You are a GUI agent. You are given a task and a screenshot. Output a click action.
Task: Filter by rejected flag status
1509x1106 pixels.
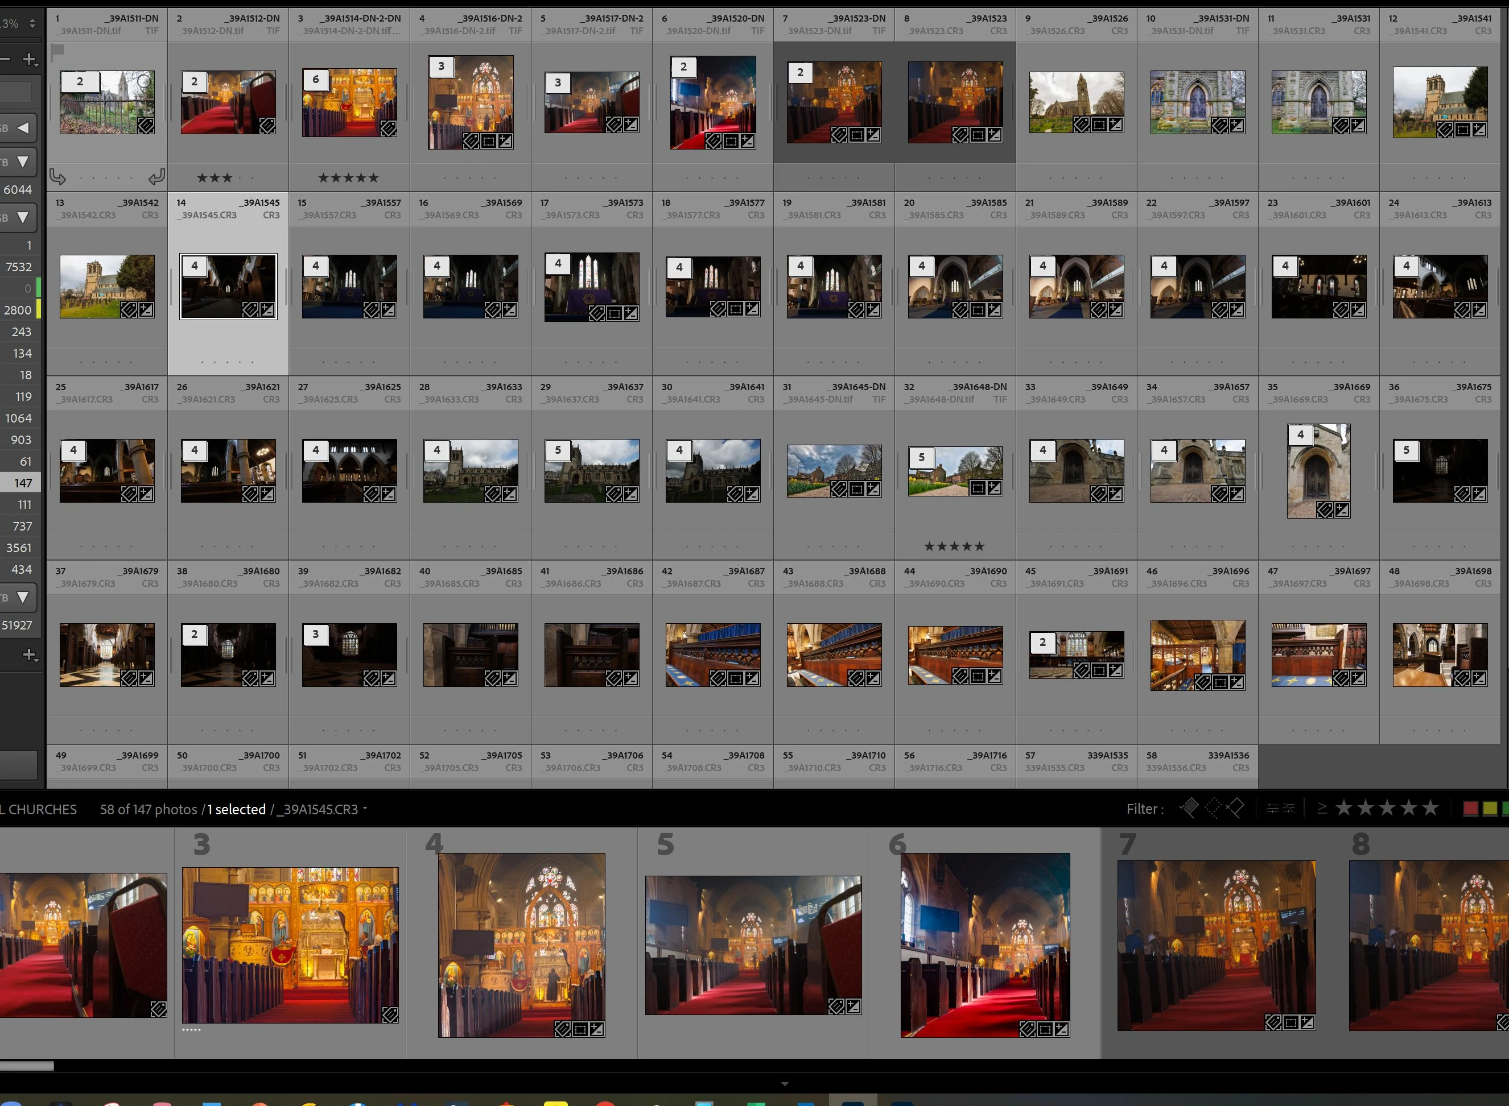pyautogui.click(x=1236, y=808)
